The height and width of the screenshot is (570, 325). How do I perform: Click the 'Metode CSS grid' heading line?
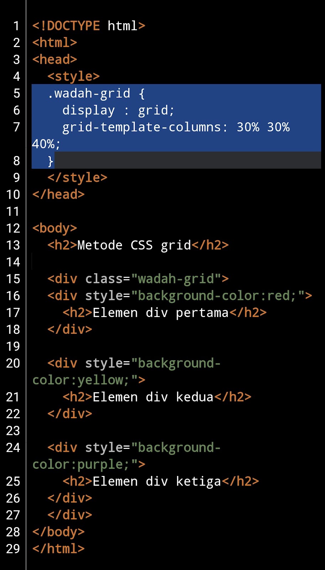click(138, 245)
